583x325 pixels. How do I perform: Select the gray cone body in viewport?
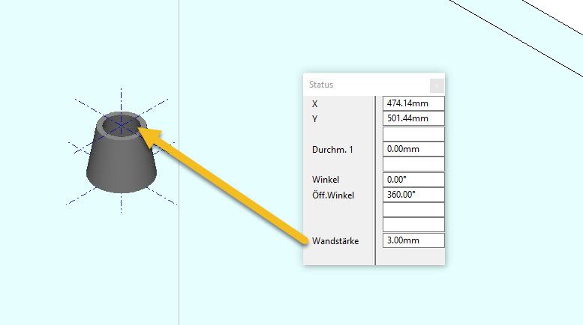click(x=122, y=165)
